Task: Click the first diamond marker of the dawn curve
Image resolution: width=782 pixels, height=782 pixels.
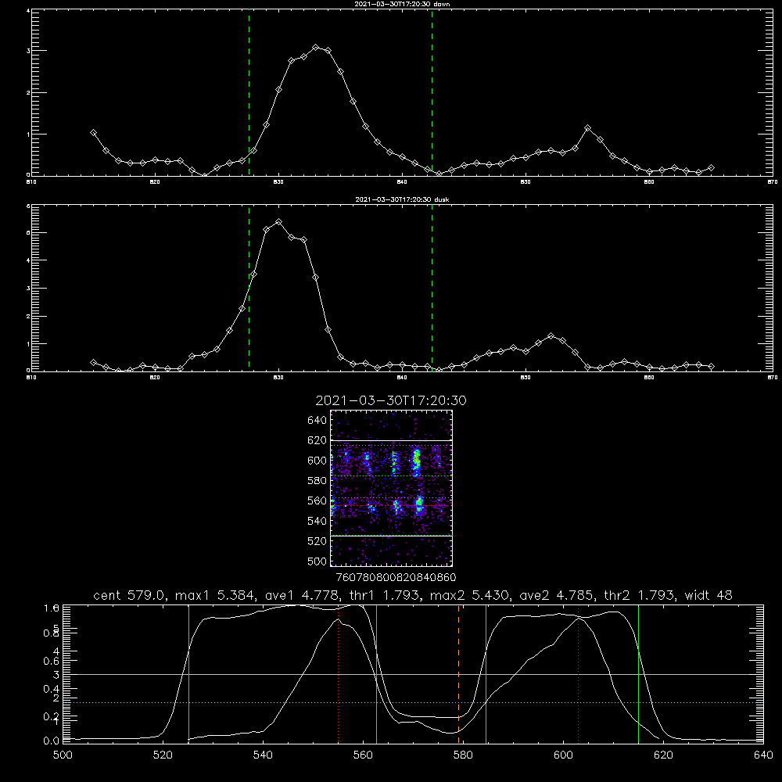Action: click(x=93, y=133)
